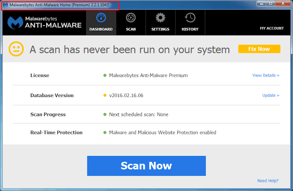This screenshot has width=293, height=191.
Task: Click 'Next scheduled scan: None' text
Action: pyautogui.click(x=139, y=114)
